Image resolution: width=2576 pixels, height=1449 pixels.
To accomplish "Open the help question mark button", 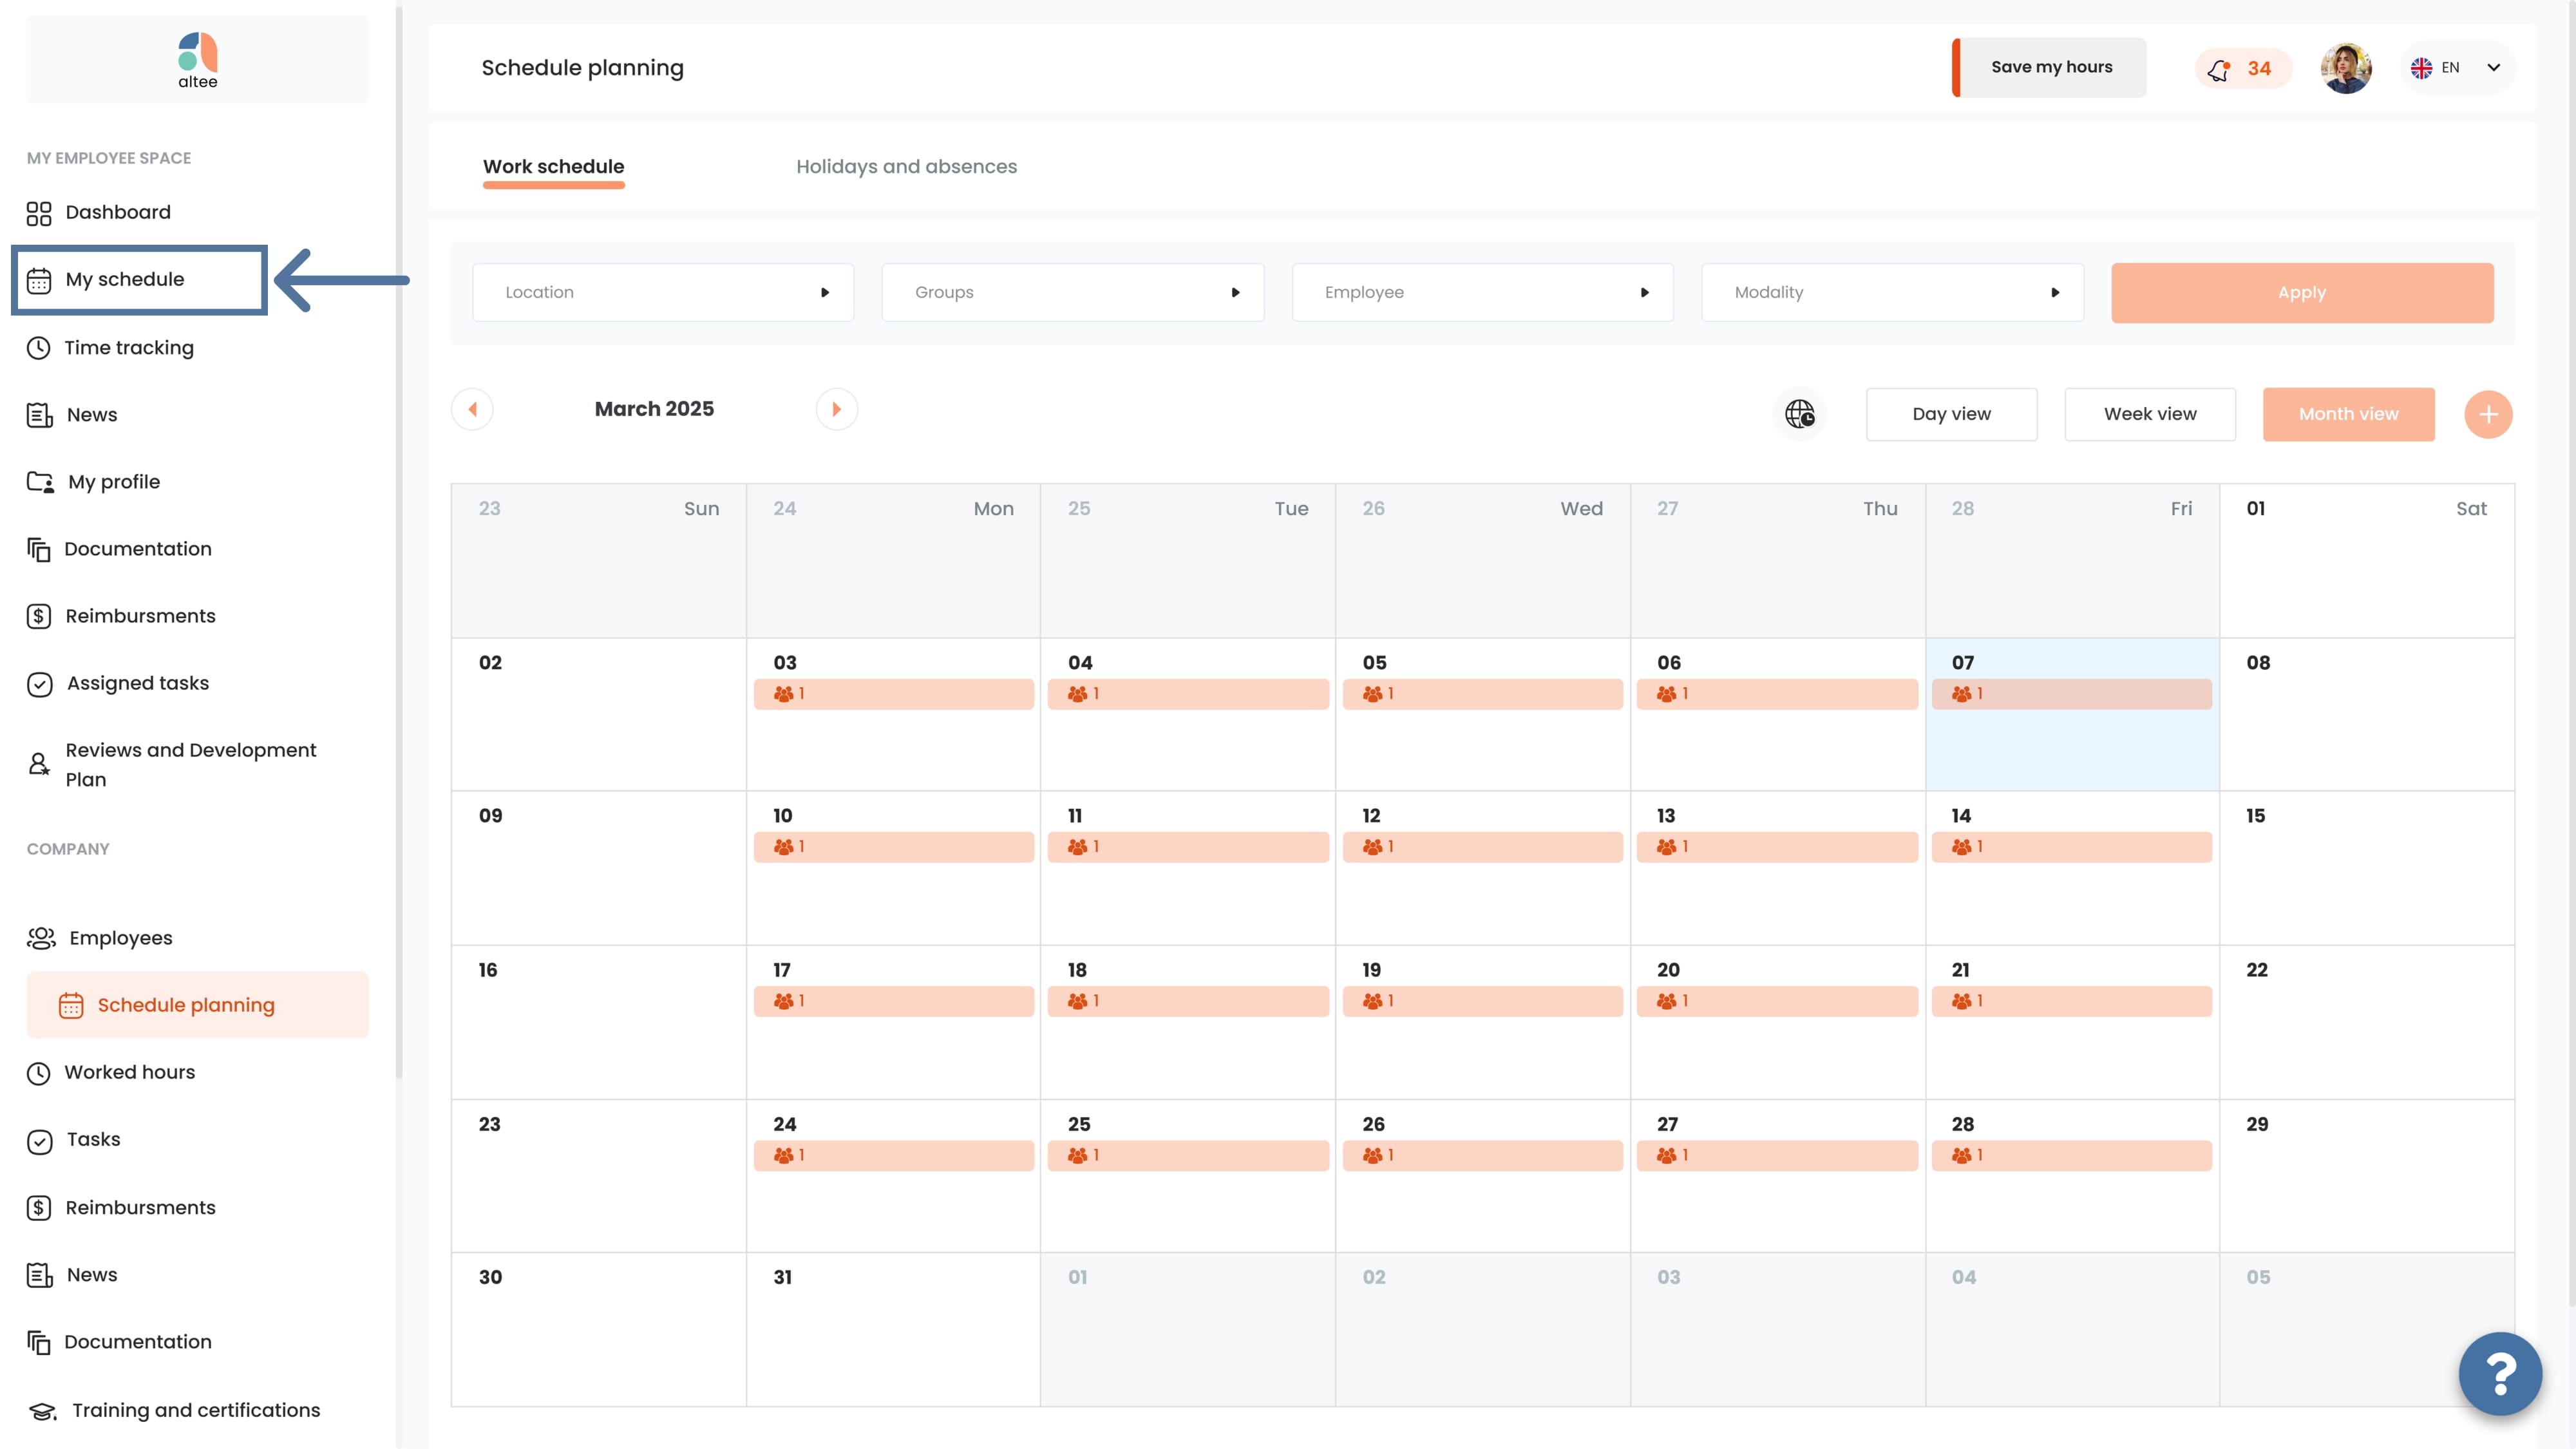I will click(x=2500, y=1374).
